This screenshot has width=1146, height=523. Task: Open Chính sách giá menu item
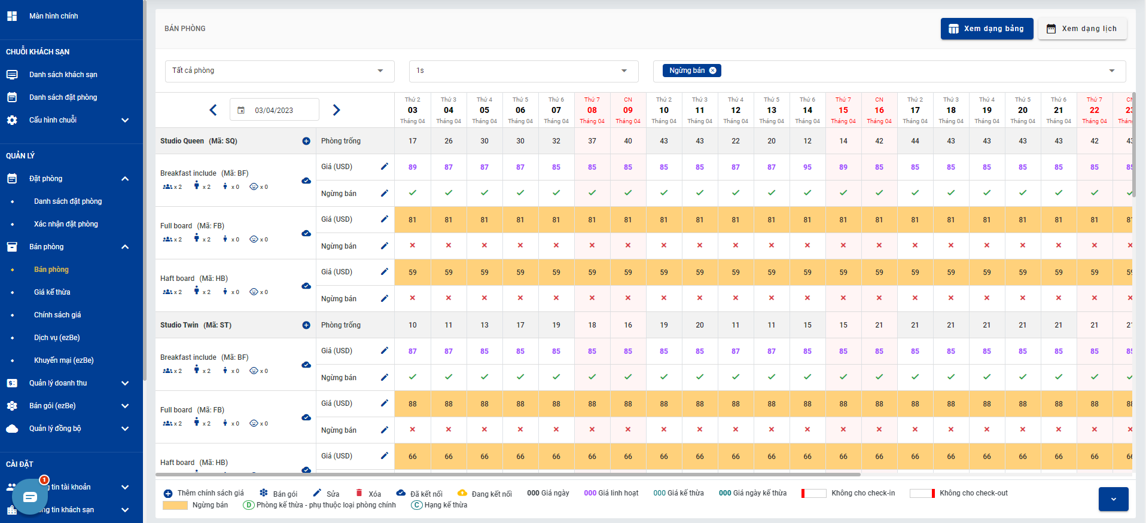click(x=57, y=315)
